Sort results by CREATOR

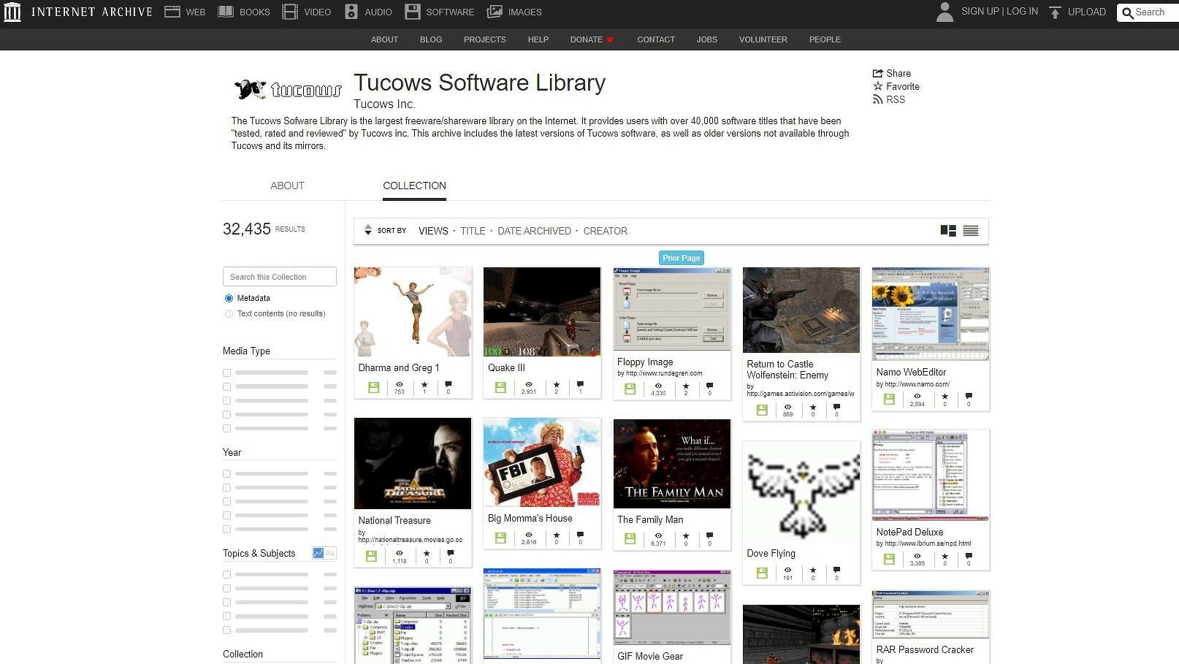click(605, 231)
